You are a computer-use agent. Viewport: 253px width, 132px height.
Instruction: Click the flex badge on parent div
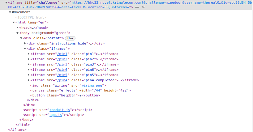pyautogui.click(x=70, y=38)
